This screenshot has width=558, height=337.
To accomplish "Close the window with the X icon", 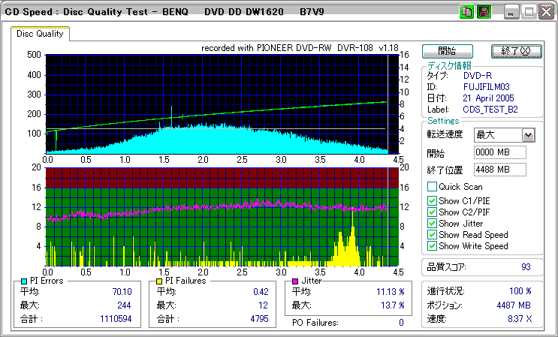I will point(546,11).
